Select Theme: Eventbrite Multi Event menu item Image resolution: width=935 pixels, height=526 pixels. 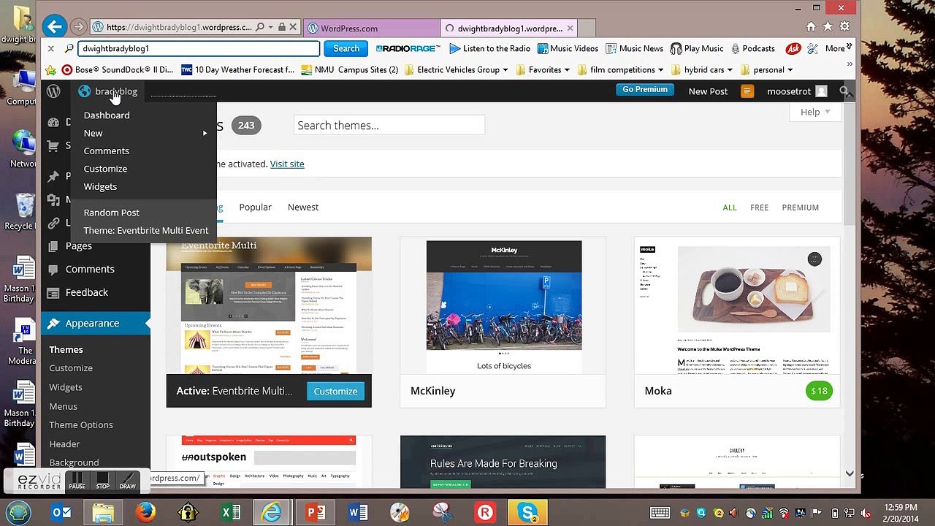146,230
